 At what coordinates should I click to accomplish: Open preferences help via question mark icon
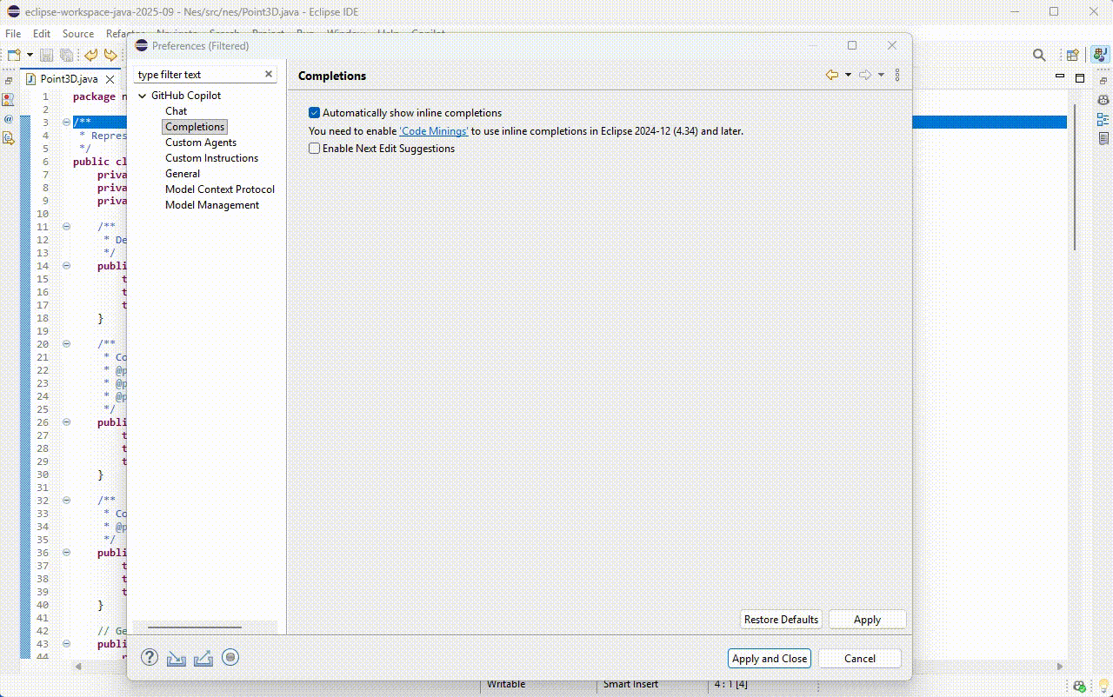coord(150,658)
